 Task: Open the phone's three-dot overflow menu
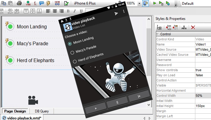[x=124, y=11]
